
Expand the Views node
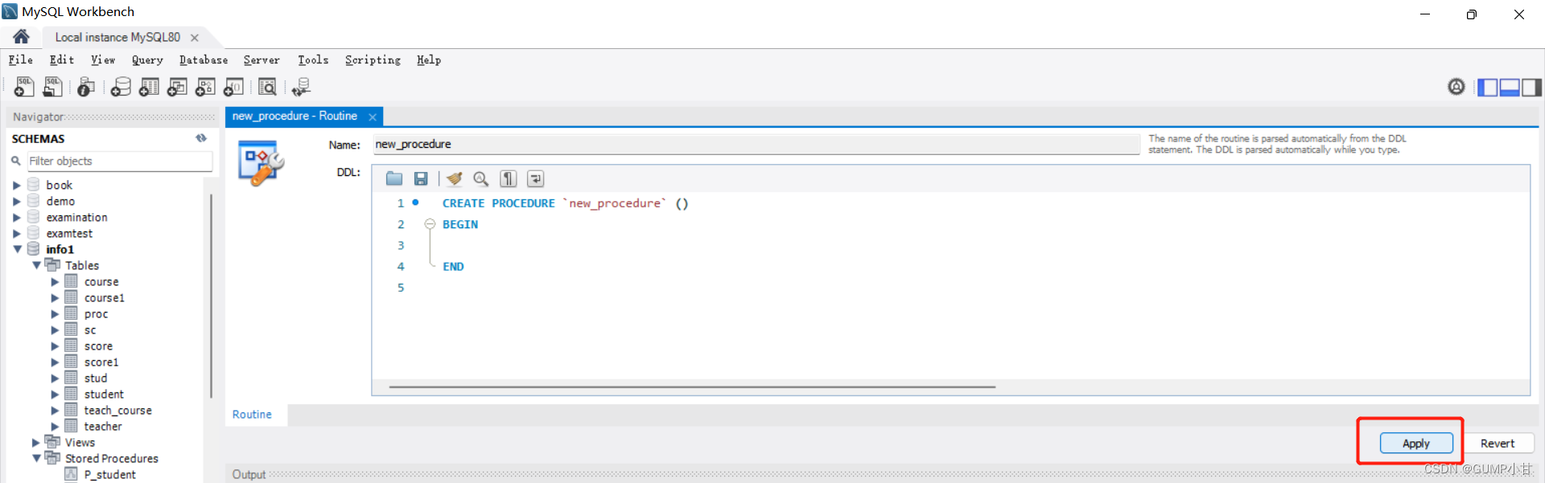tap(36, 442)
